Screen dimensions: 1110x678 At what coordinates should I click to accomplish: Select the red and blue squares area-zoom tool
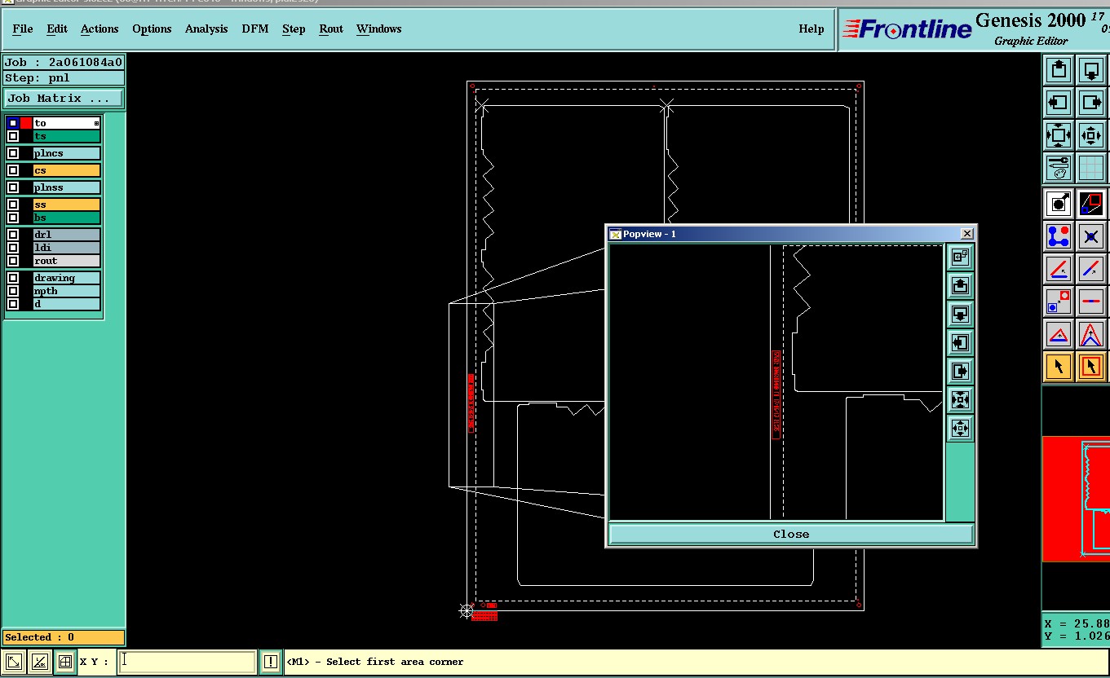click(x=1091, y=203)
